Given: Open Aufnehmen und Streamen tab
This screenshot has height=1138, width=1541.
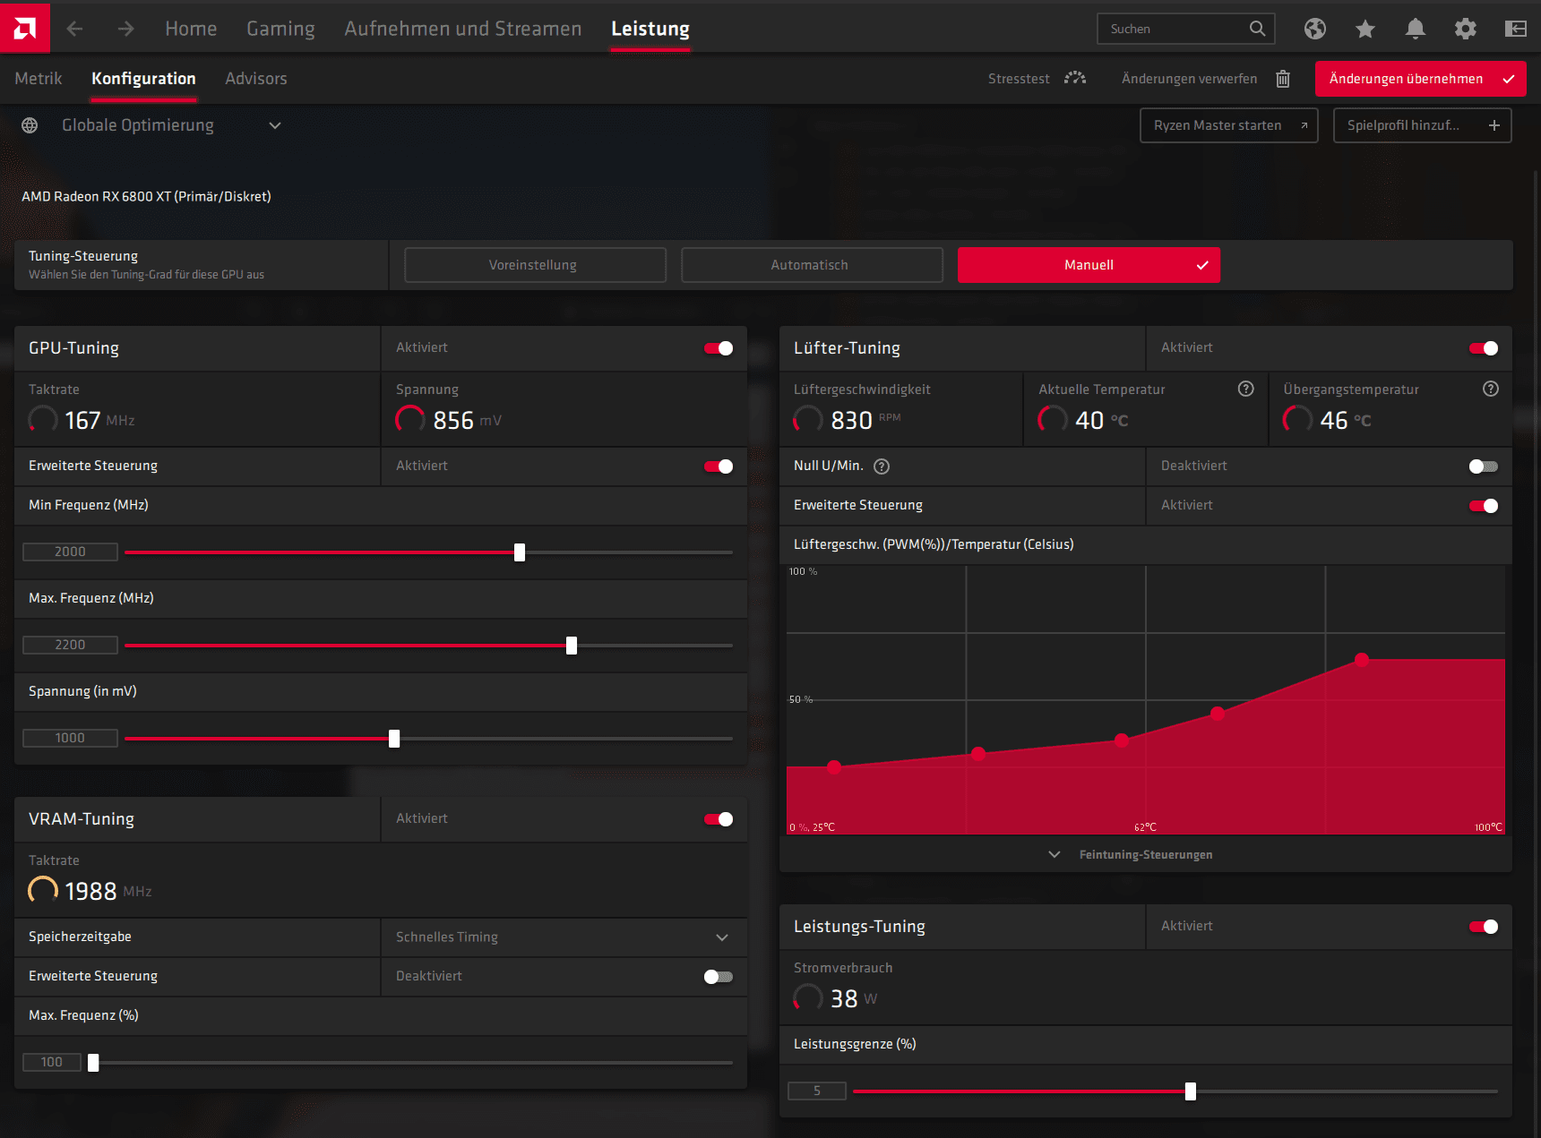Looking at the screenshot, I should click(x=463, y=29).
